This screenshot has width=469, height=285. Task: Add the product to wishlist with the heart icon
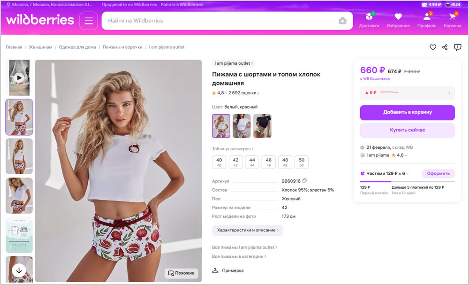point(433,47)
